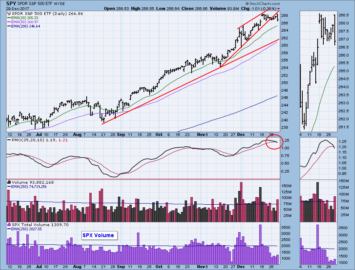Viewport: 355px width, 270px height.
Task: Click the Open 268.53 value
Action: (116, 8)
